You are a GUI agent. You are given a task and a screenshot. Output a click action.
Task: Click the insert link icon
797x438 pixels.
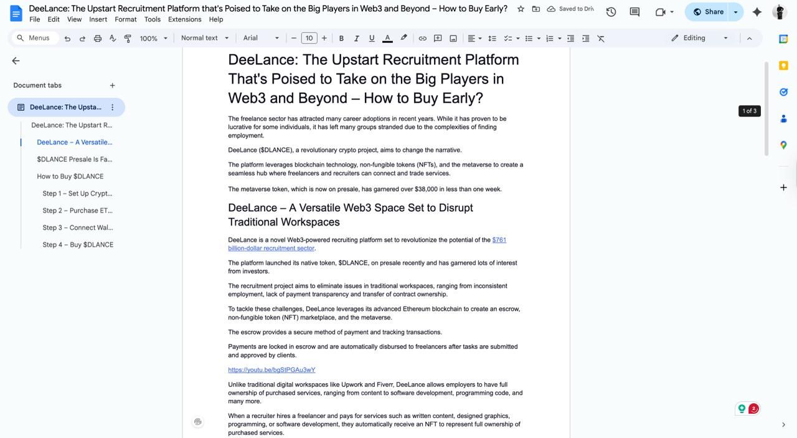pyautogui.click(x=422, y=38)
